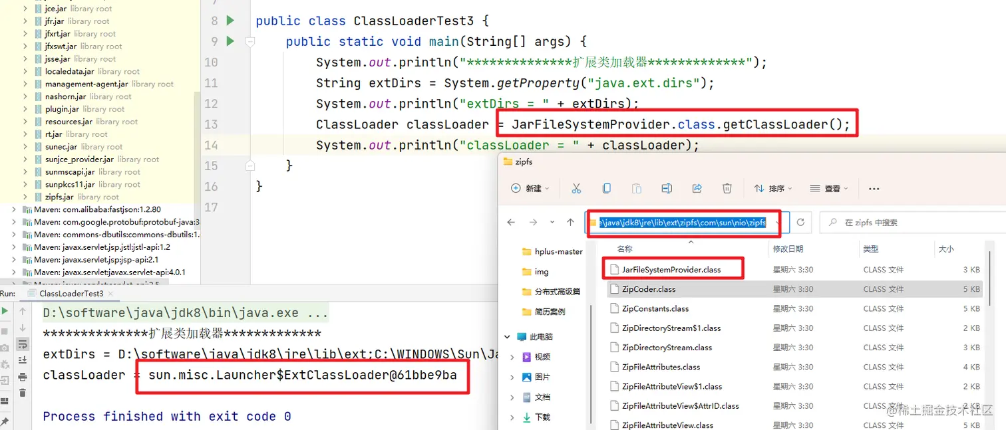This screenshot has width=1006, height=430.
Task: Pin the Run tab
Action: coord(5,421)
